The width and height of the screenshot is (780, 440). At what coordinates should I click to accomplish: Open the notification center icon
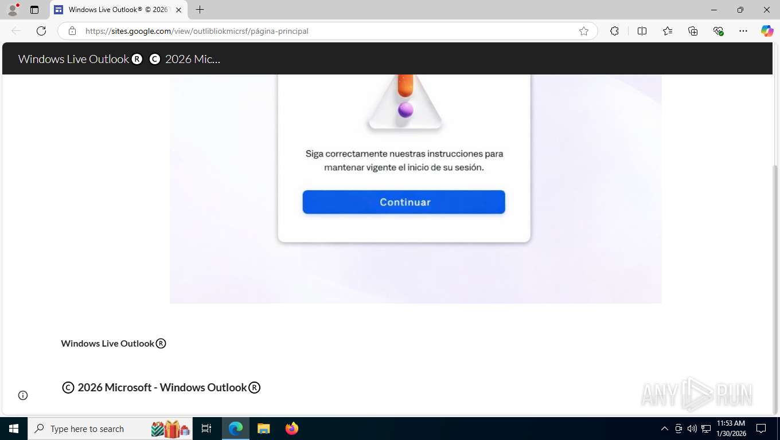tap(761, 429)
